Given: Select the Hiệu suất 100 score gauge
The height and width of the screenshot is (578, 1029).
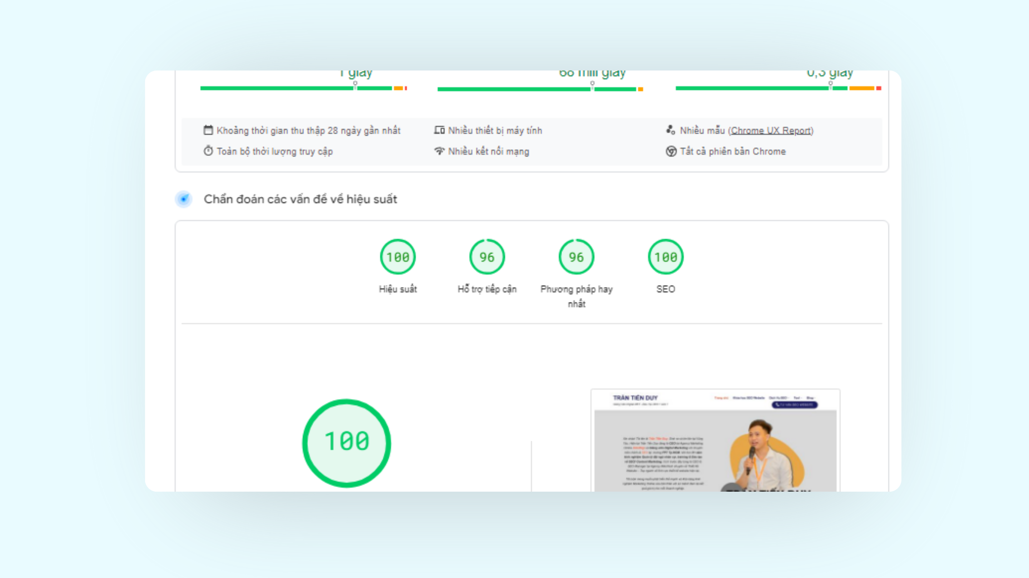Looking at the screenshot, I should [x=397, y=257].
